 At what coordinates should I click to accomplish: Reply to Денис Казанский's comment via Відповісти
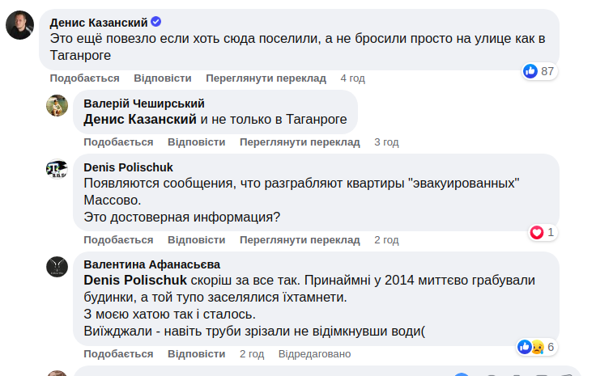[162, 78]
